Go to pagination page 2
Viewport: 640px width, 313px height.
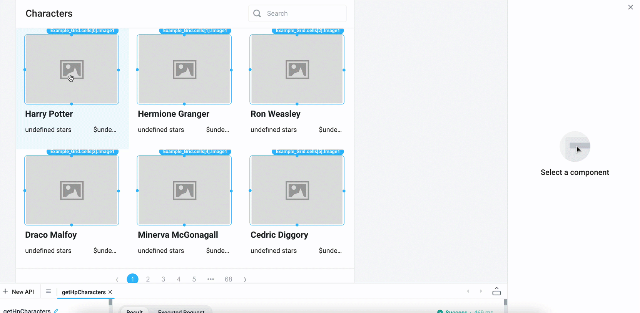pos(148,279)
